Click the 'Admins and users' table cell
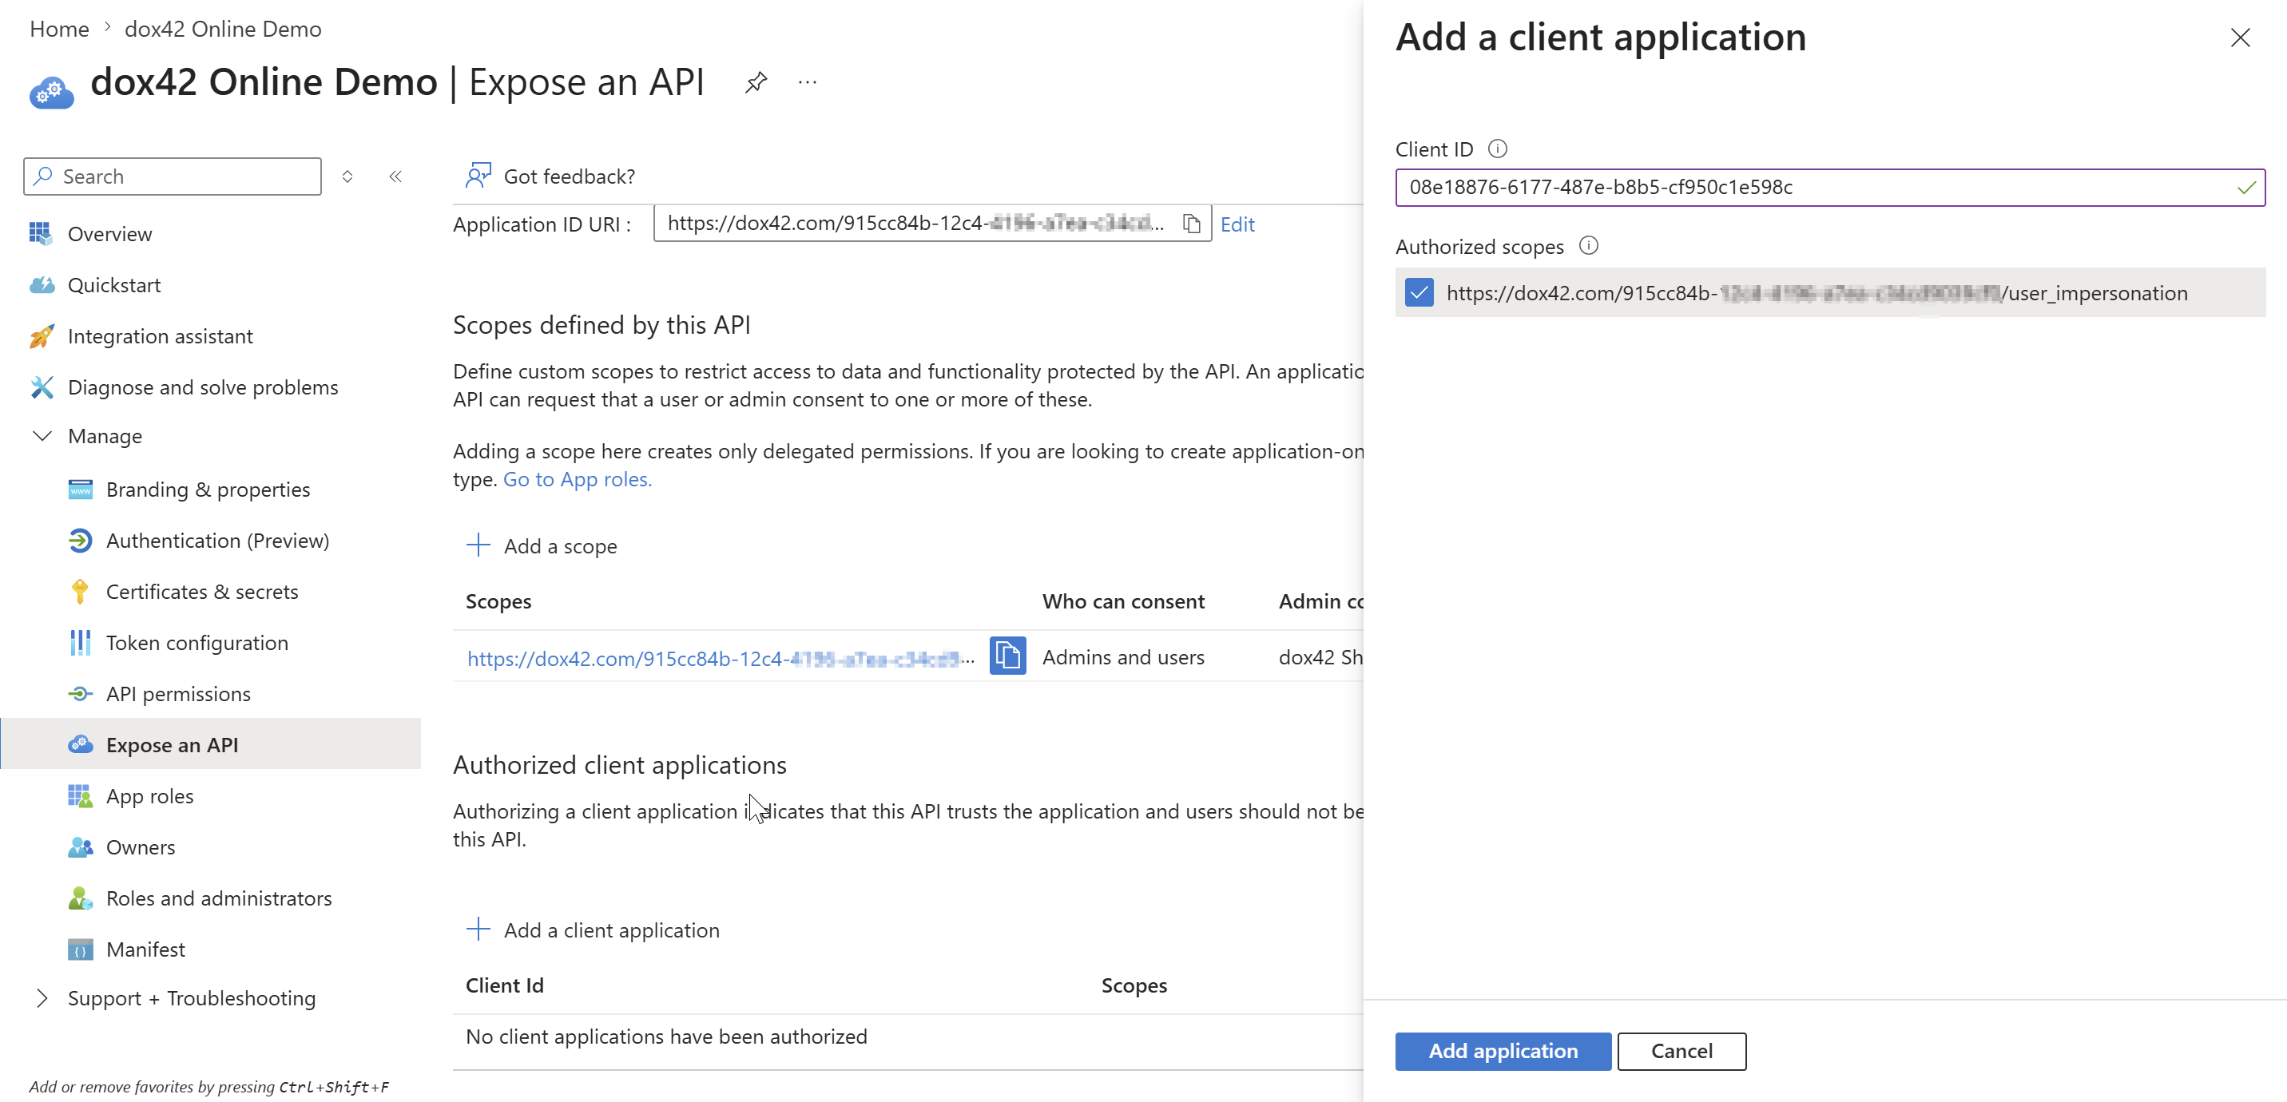2287x1102 pixels. point(1123,657)
